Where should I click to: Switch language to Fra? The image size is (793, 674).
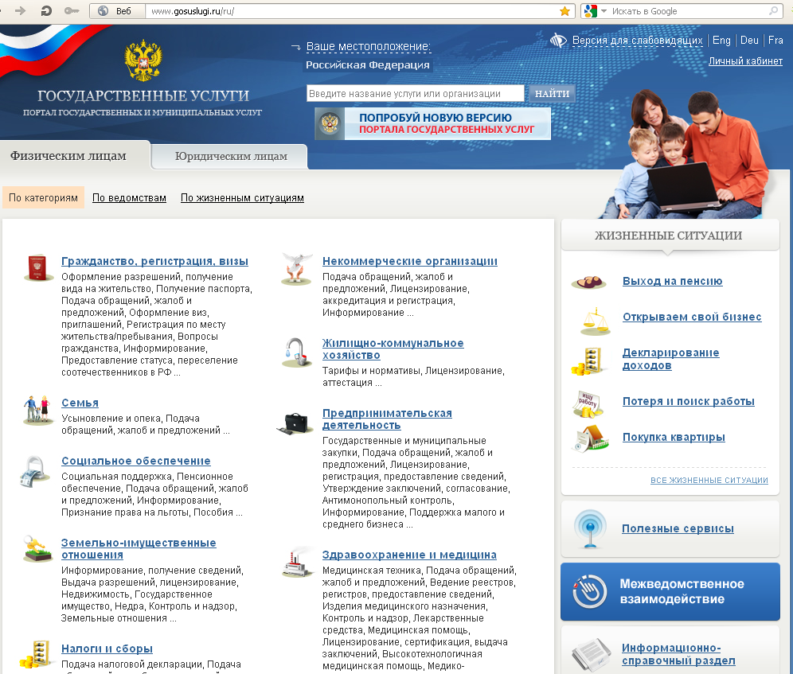pyautogui.click(x=775, y=41)
